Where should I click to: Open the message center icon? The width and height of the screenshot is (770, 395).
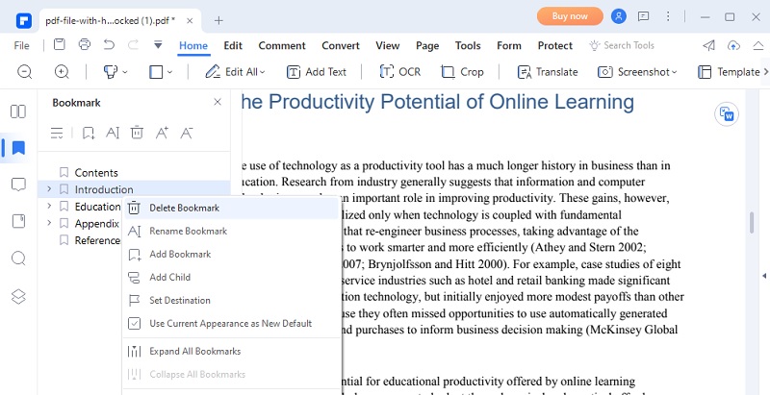643,16
